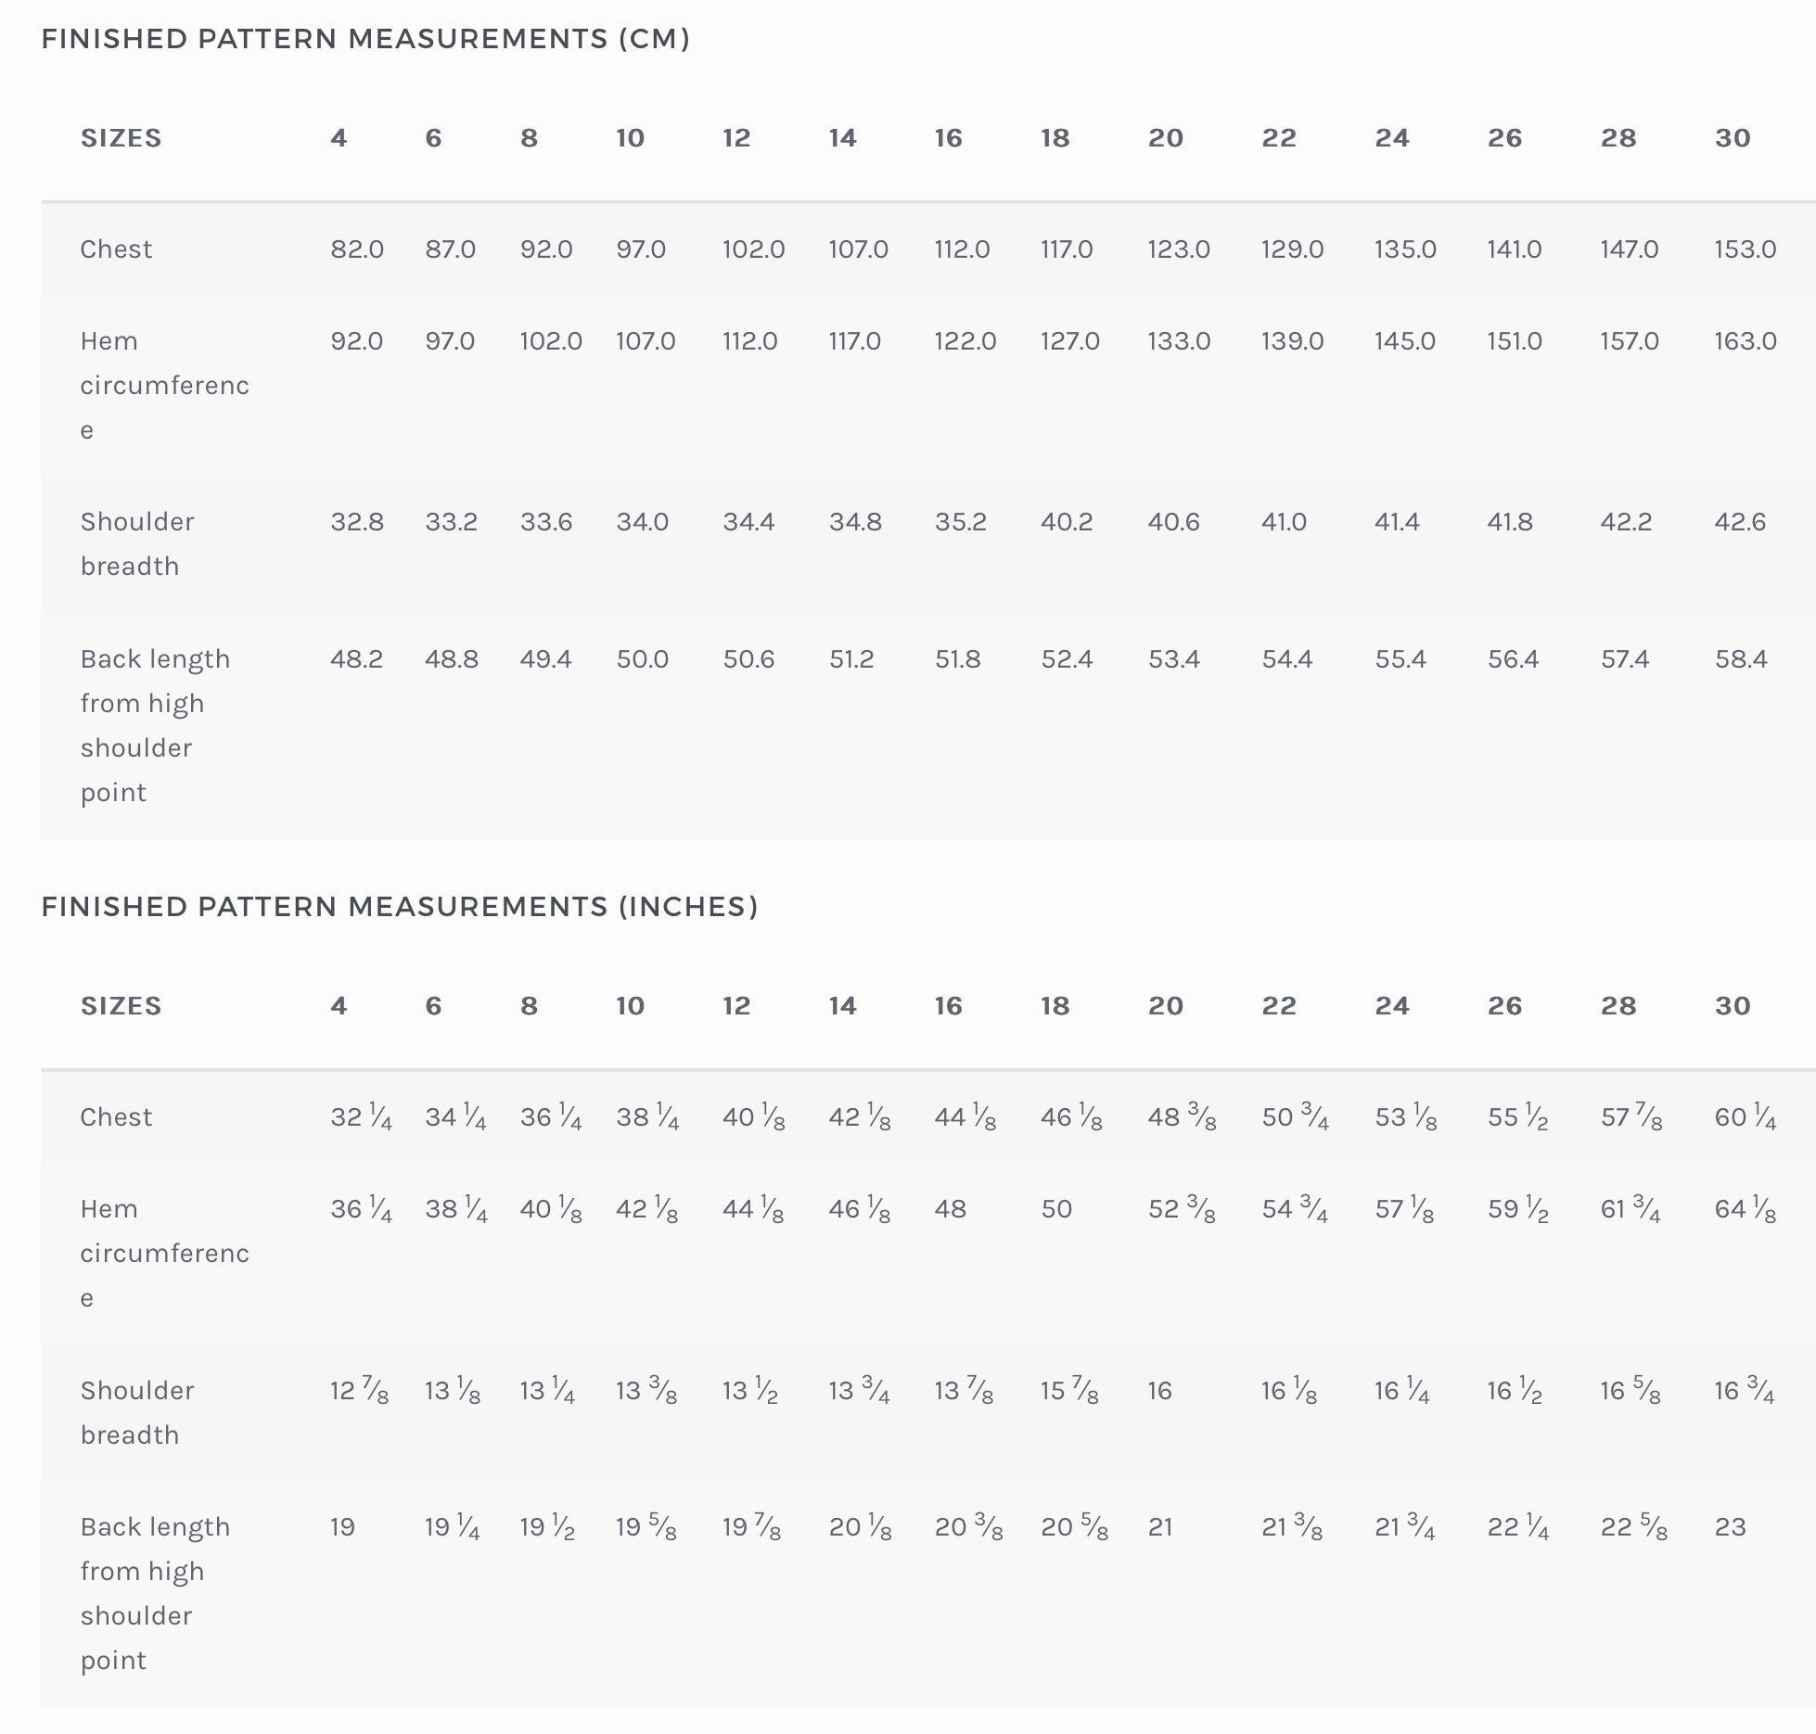Click the 64 ⅛ hem circumference cell
The image size is (1816, 1734).
click(x=1745, y=1209)
